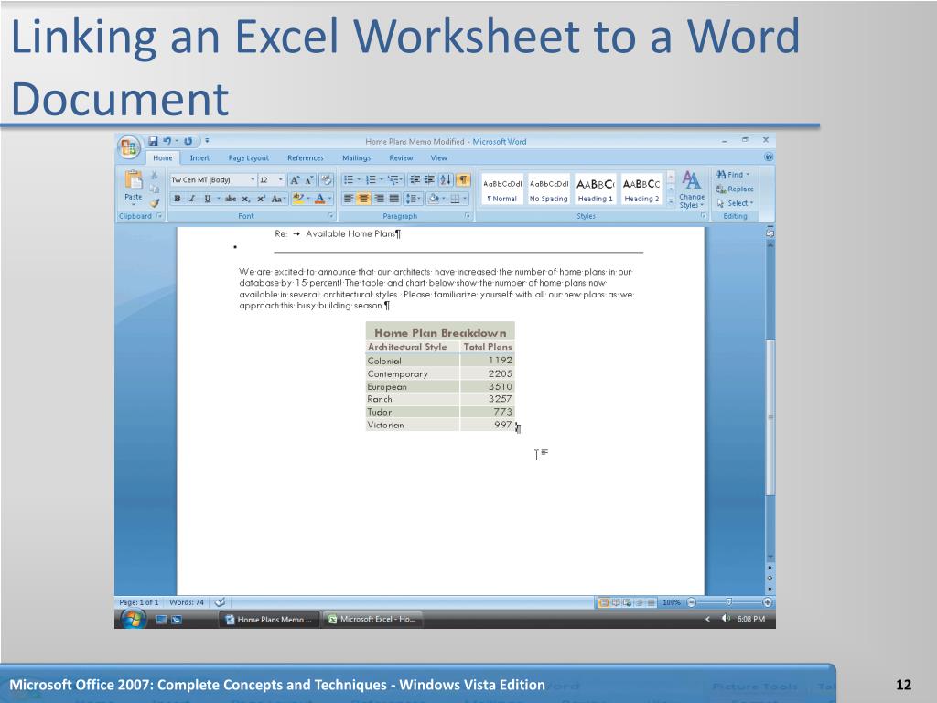This screenshot has height=703, width=937.
Task: Click the Words: 74 status bar count
Action: pos(187,602)
